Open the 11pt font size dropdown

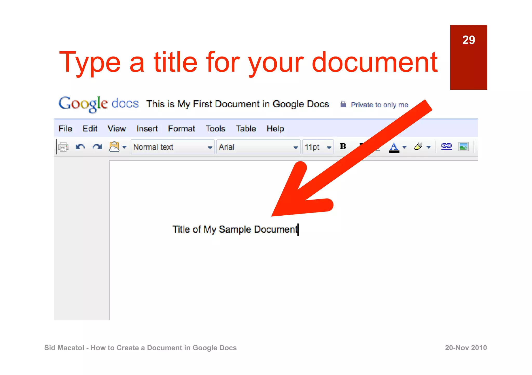[x=318, y=147]
